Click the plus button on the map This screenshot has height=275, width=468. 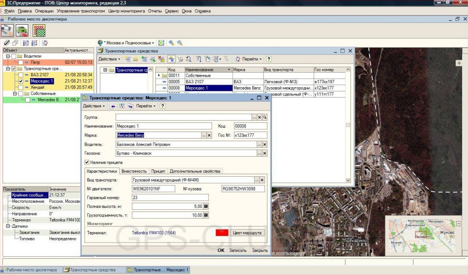(x=459, y=63)
